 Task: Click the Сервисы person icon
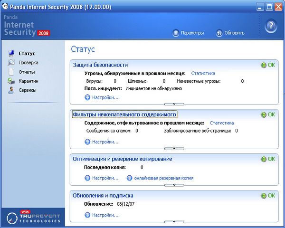tap(11, 90)
